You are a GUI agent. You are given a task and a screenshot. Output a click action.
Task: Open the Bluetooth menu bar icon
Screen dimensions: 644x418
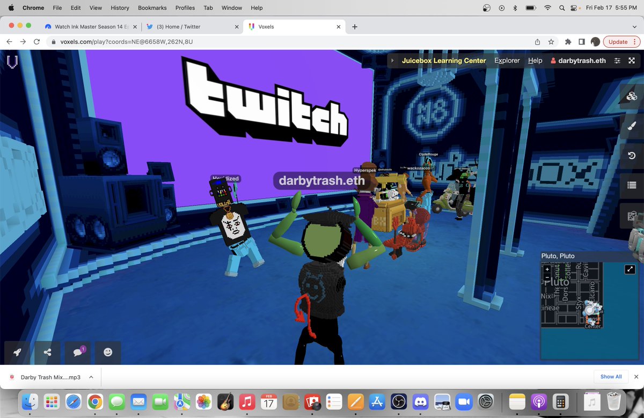(x=515, y=8)
